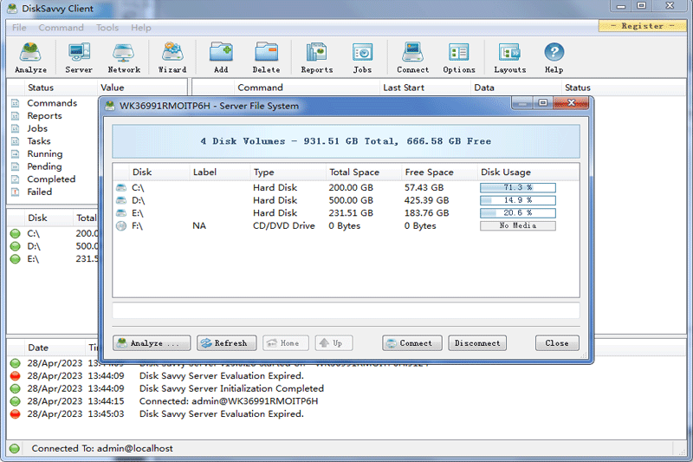Screen dimensions: 693x462
Task: Open the Help menu
Action: tap(141, 28)
